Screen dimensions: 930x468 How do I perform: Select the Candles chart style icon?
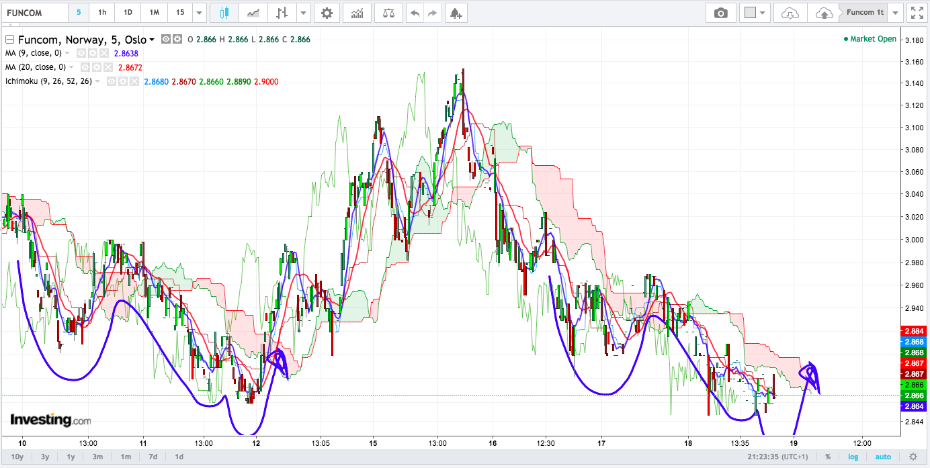224,13
